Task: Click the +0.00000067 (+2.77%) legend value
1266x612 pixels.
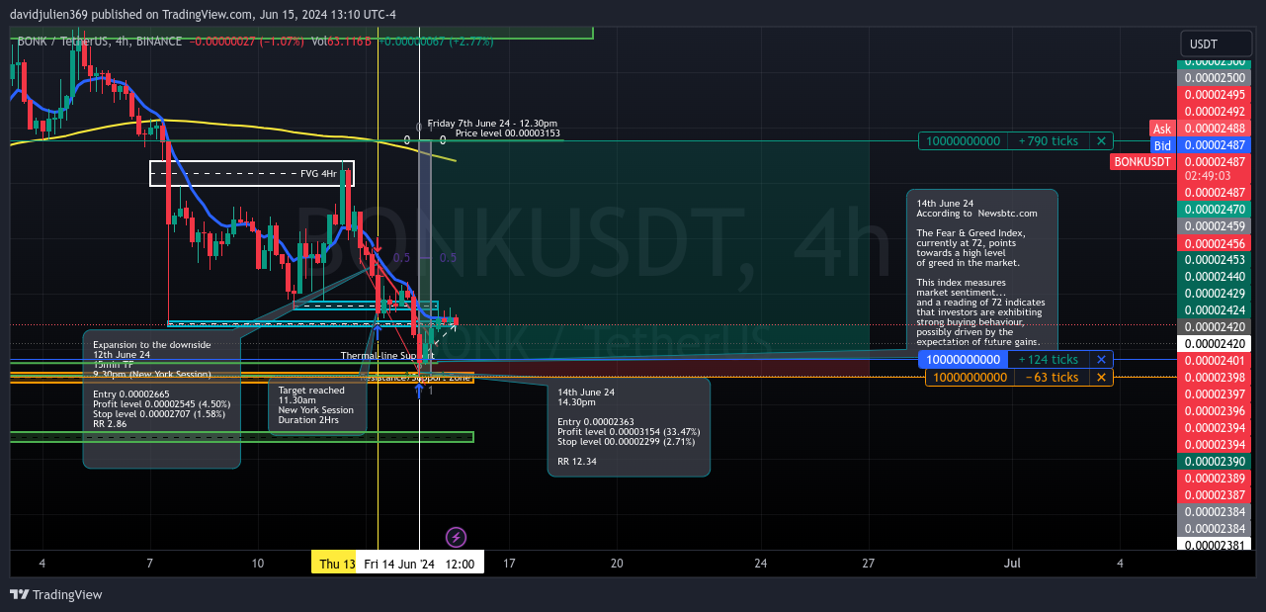Action: click(x=436, y=42)
